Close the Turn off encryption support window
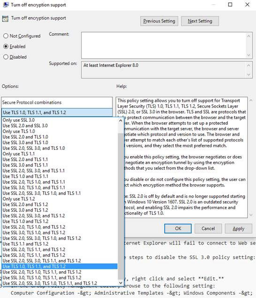Screen dimensions: 256x298 pos(247,5)
